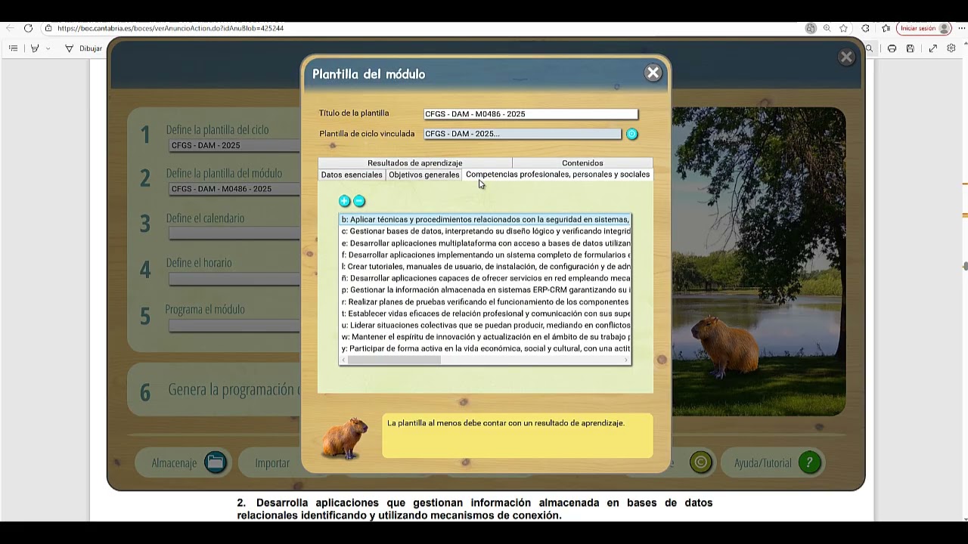
Task: Add page to favorites with the star icon
Action: tap(843, 28)
